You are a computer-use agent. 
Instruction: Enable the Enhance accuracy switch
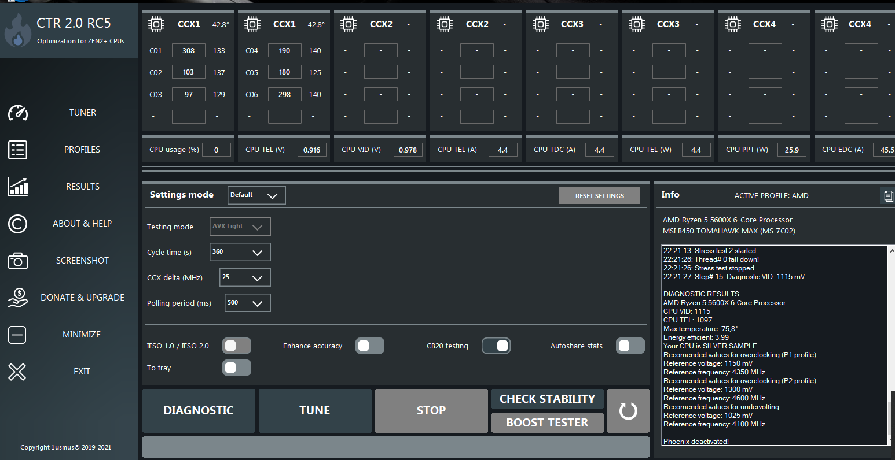[x=370, y=346]
